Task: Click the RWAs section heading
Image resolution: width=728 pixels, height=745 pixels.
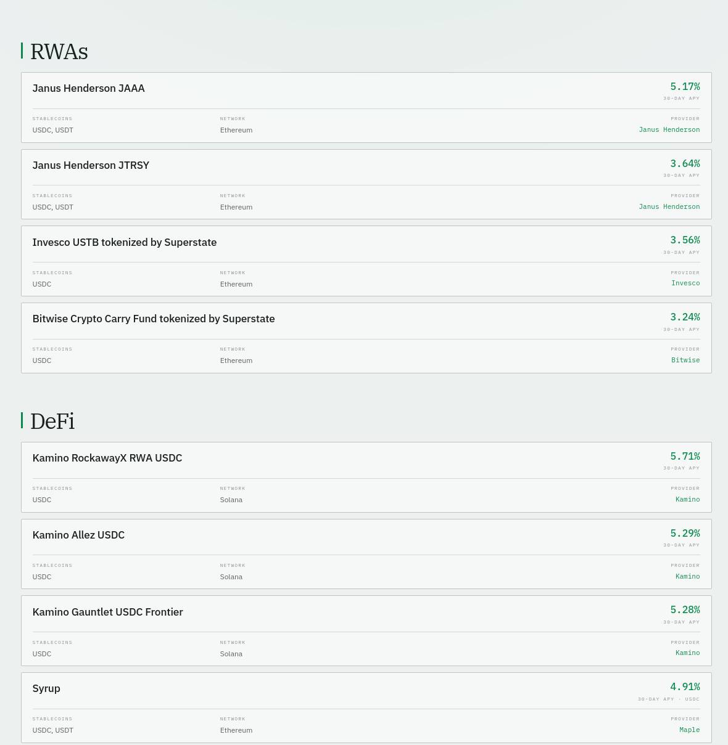Action: [x=59, y=51]
